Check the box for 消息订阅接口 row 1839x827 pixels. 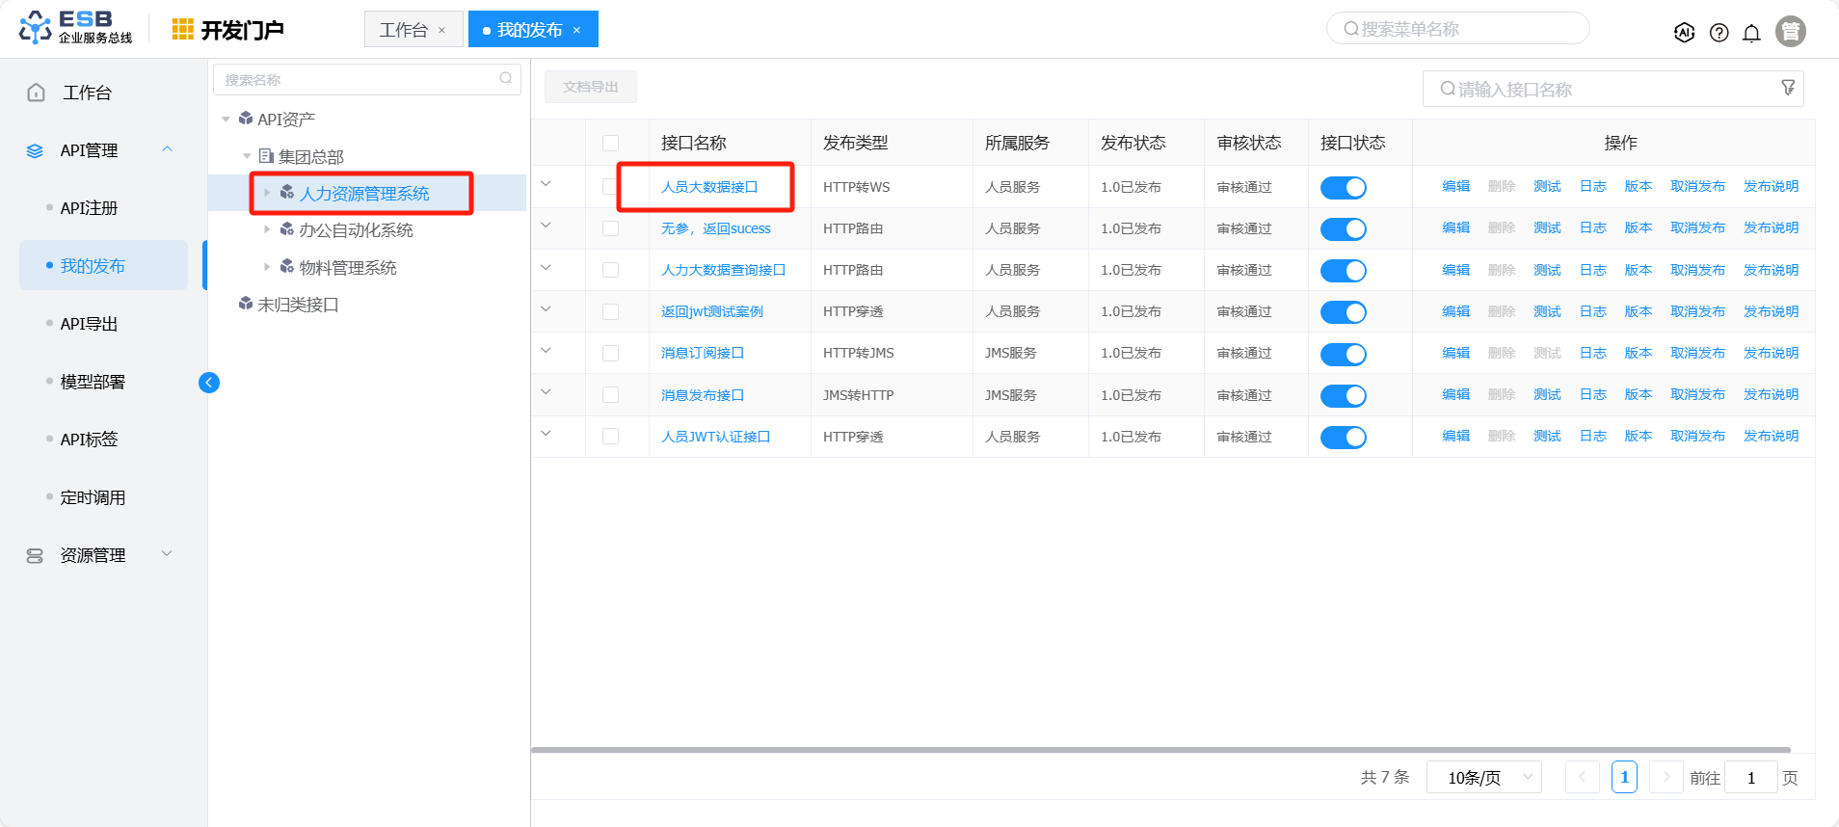click(610, 354)
